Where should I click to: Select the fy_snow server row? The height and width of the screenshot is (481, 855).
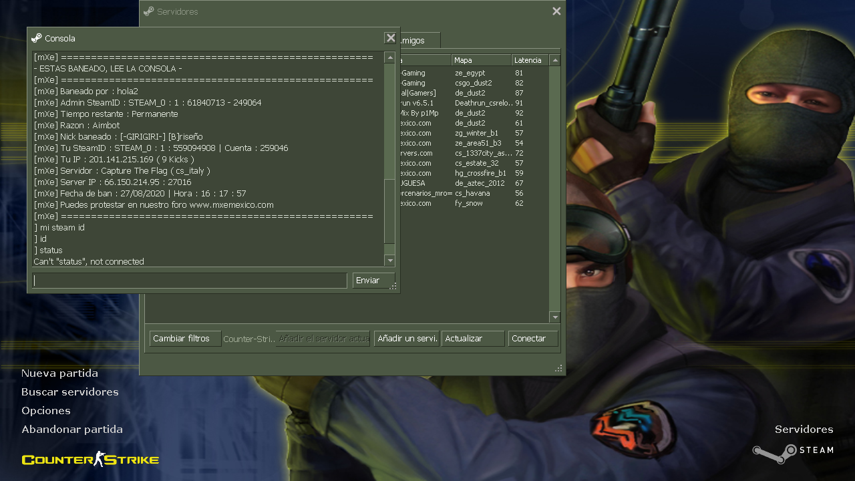pos(474,203)
